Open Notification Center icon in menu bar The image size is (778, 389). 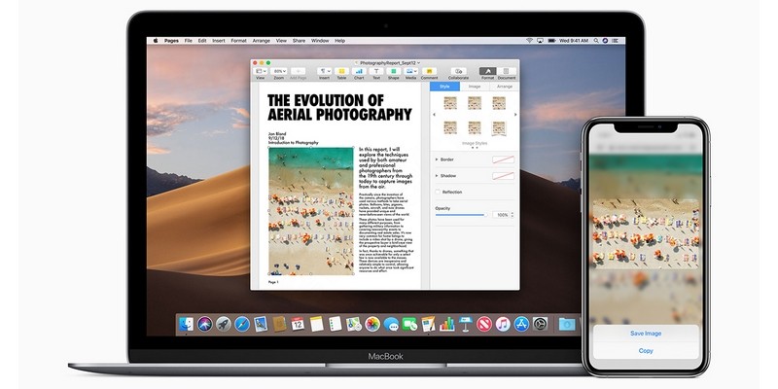tap(615, 41)
